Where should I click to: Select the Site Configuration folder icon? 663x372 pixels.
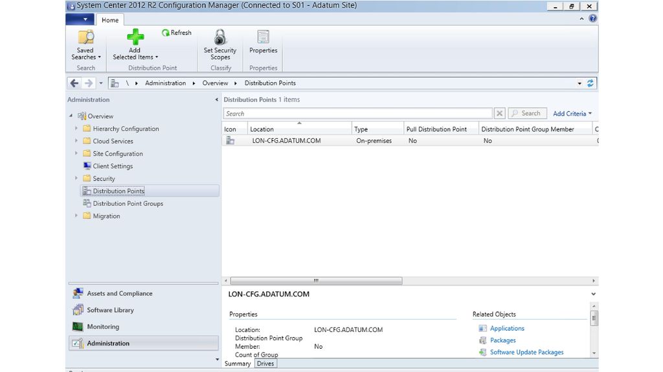[x=87, y=154]
